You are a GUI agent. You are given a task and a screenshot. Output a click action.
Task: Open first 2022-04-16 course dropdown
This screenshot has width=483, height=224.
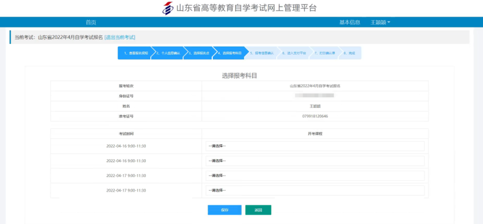[x=315, y=146]
